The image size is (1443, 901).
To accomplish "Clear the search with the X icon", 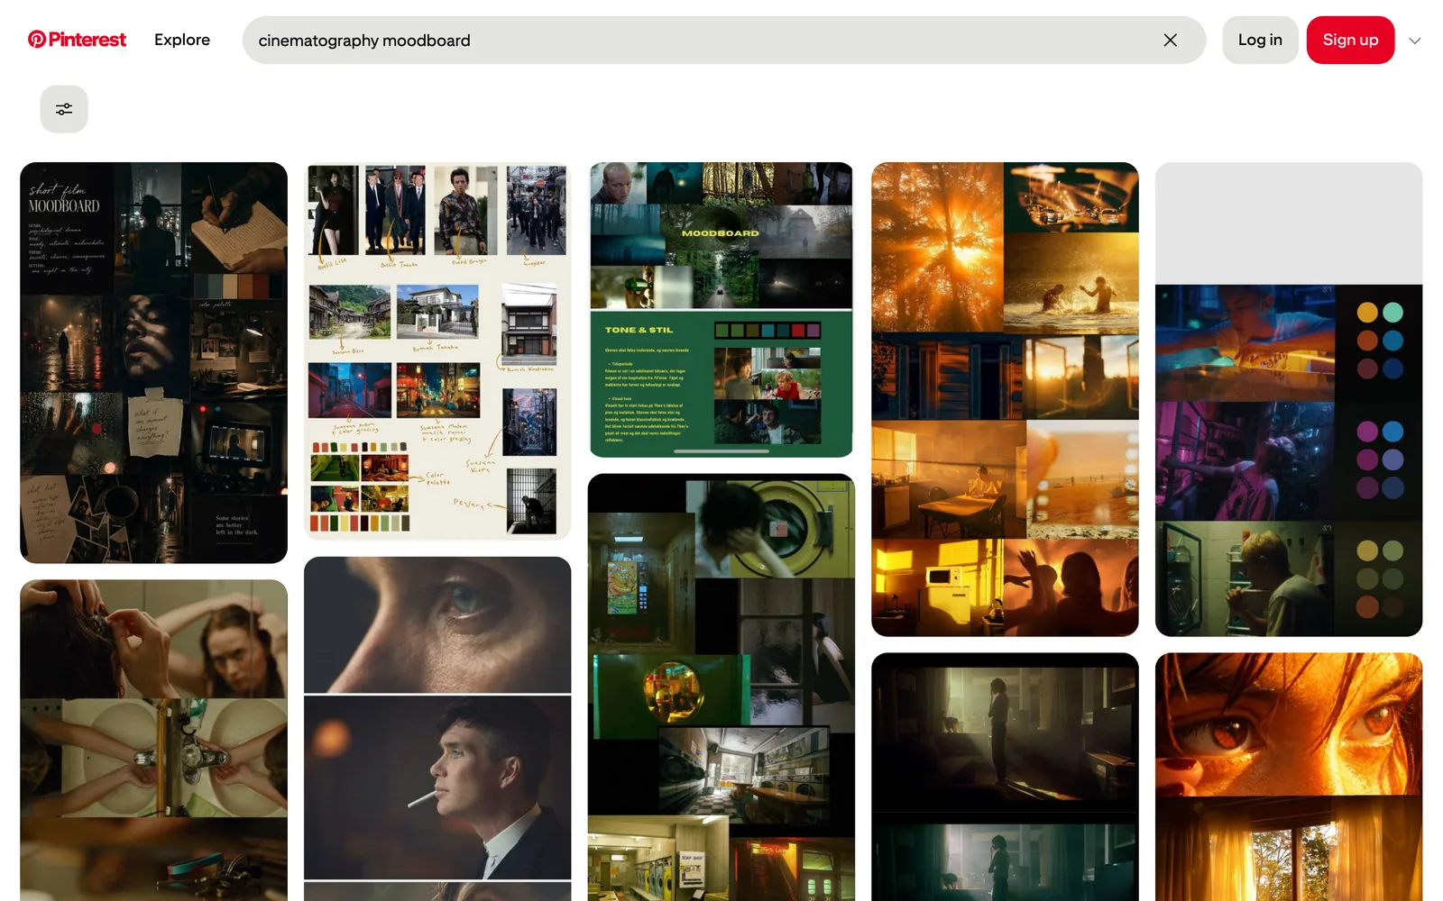I will pos(1170,40).
